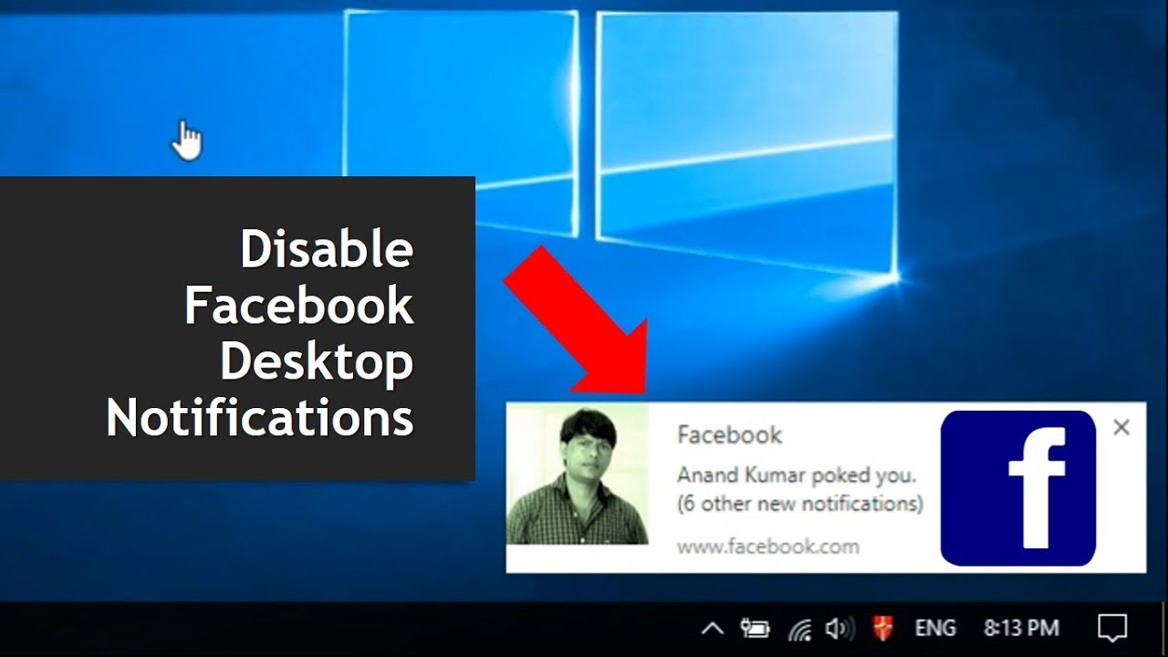Open the Action Center icon
The image size is (1168, 657).
coord(1111,628)
